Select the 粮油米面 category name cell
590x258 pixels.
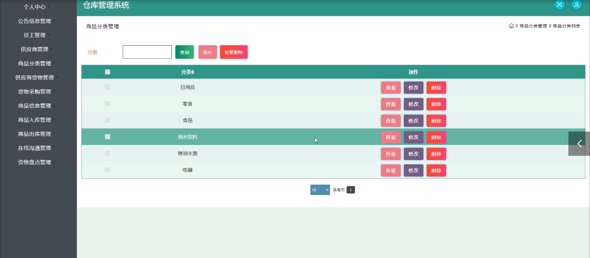[187, 153]
